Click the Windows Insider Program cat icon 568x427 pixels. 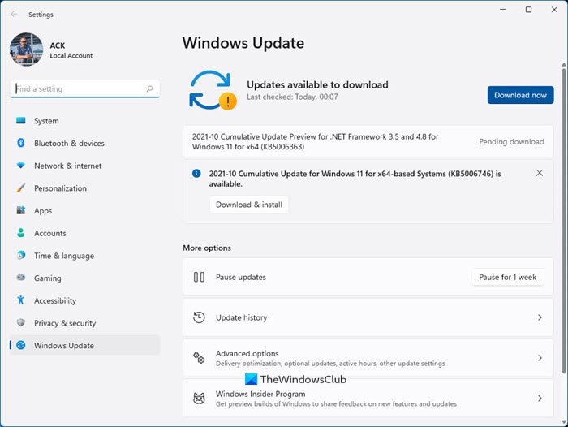tap(199, 399)
